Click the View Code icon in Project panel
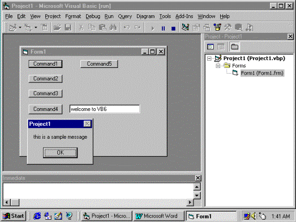This screenshot has width=296, height=222. [211, 46]
